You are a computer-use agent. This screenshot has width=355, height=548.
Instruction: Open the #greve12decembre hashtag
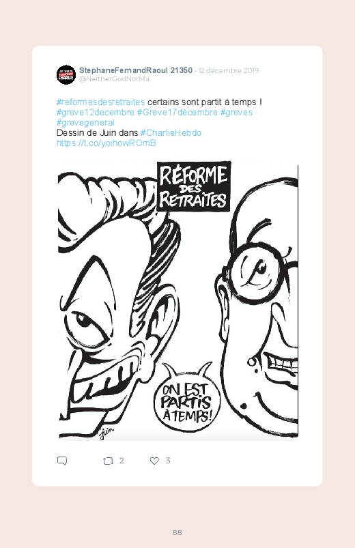[96, 112]
